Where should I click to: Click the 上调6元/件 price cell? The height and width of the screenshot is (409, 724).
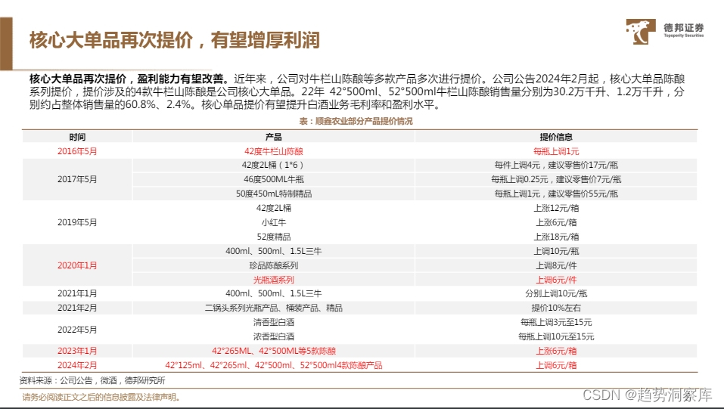coord(556,280)
